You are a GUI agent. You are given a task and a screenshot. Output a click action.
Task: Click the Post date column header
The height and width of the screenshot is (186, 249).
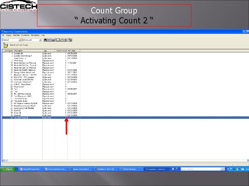point(74,51)
